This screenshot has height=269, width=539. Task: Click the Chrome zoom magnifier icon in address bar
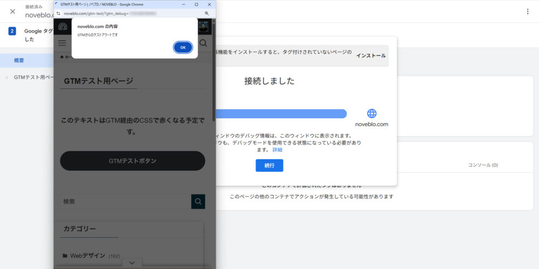(x=207, y=13)
